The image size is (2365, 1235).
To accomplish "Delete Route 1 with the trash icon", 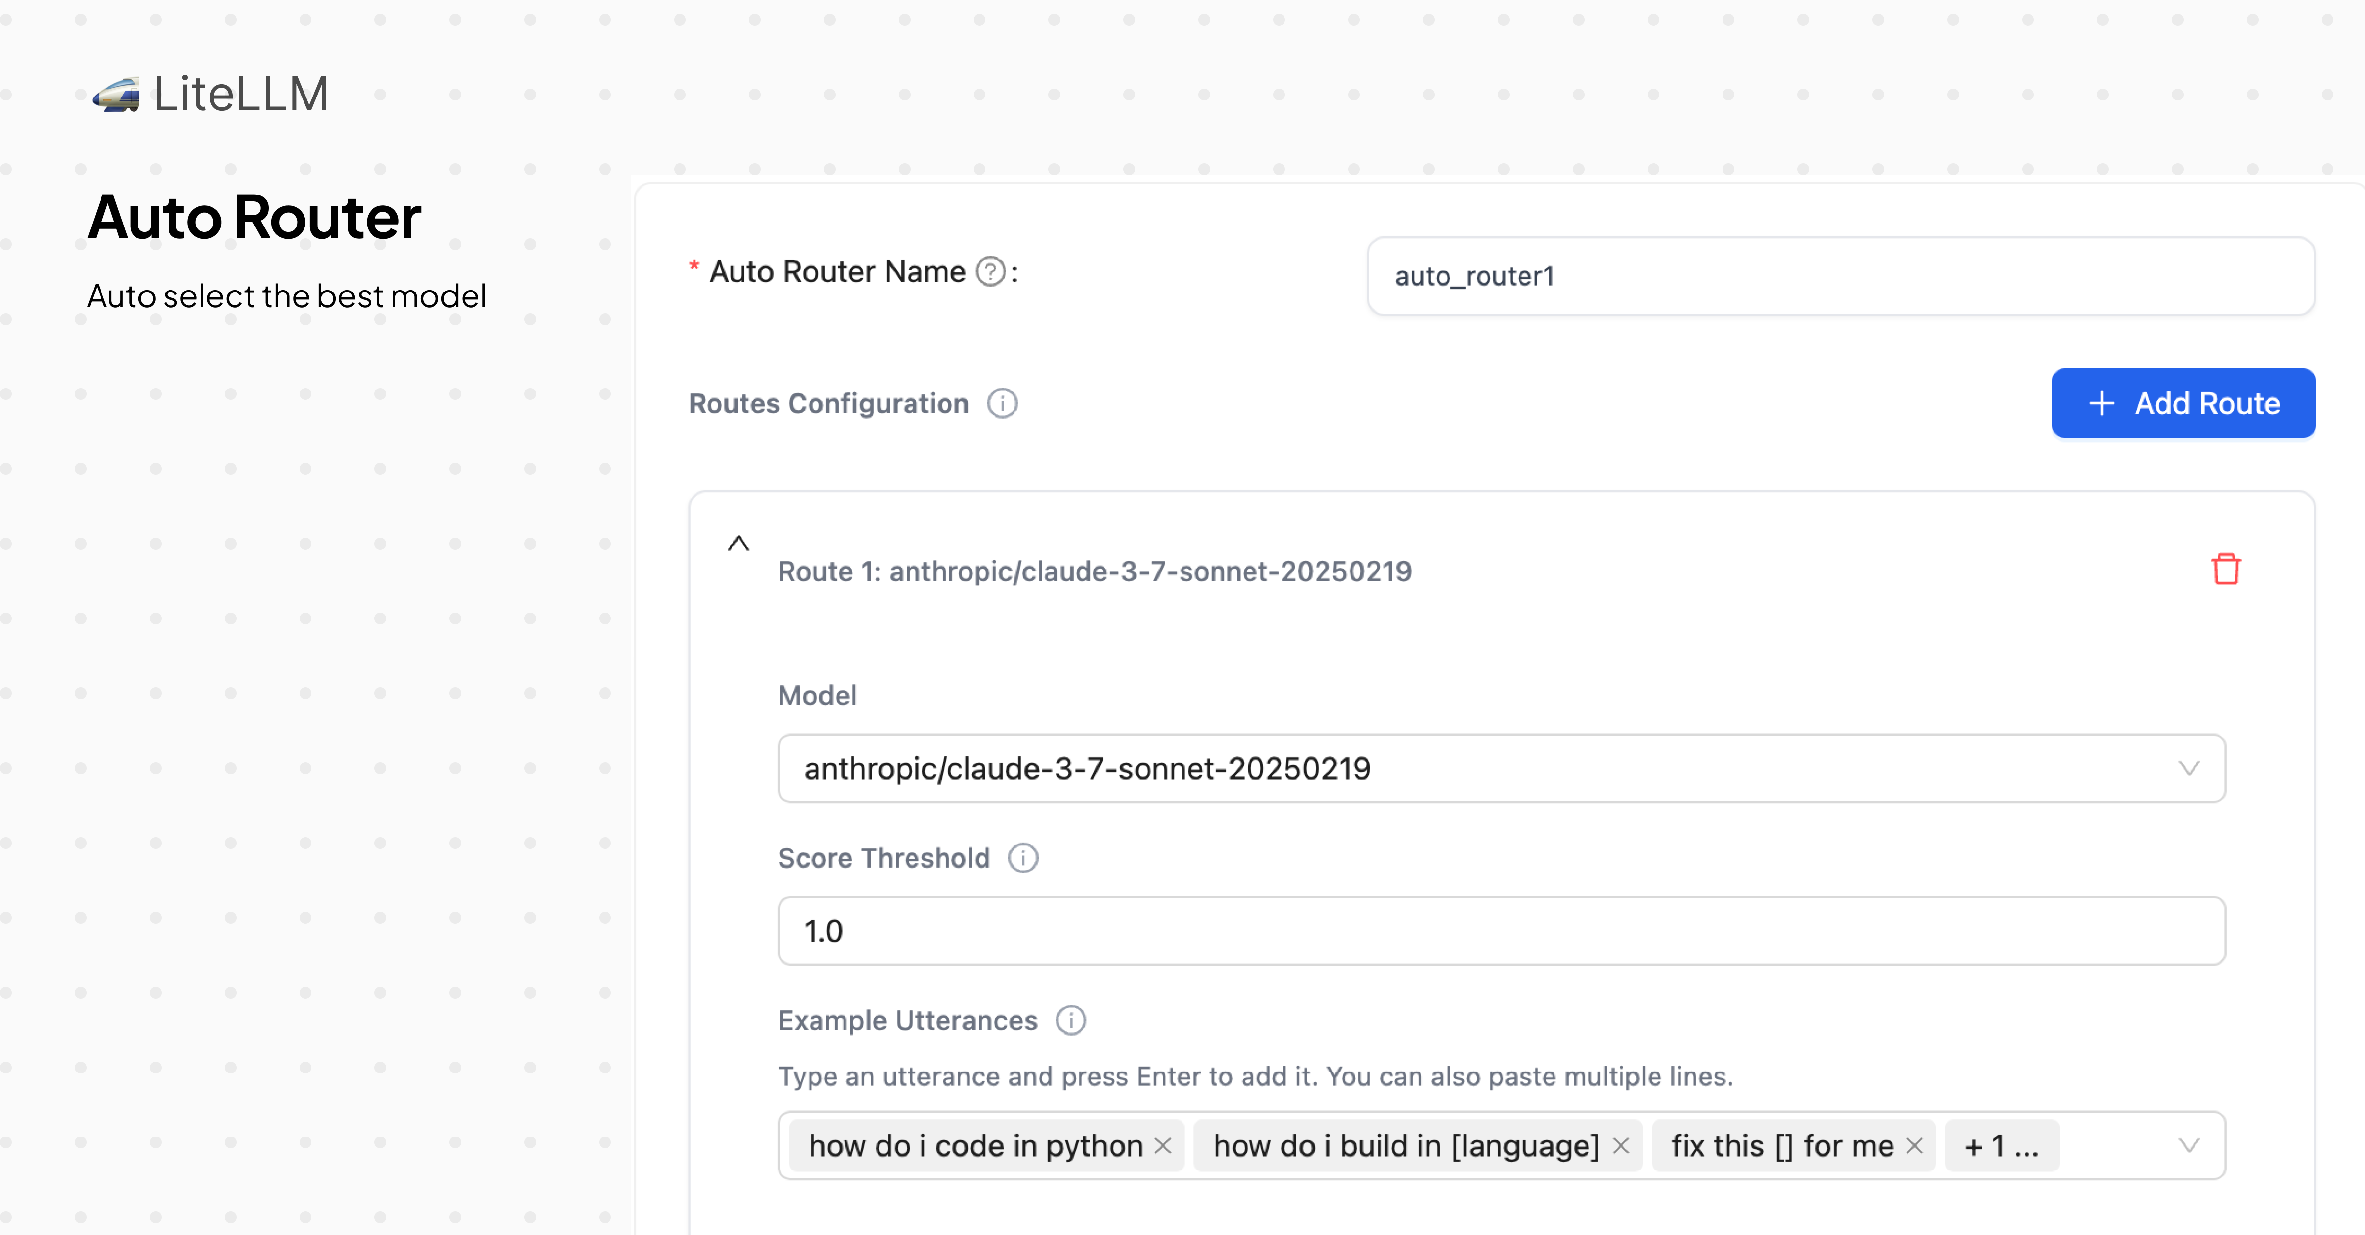I will [2226, 570].
